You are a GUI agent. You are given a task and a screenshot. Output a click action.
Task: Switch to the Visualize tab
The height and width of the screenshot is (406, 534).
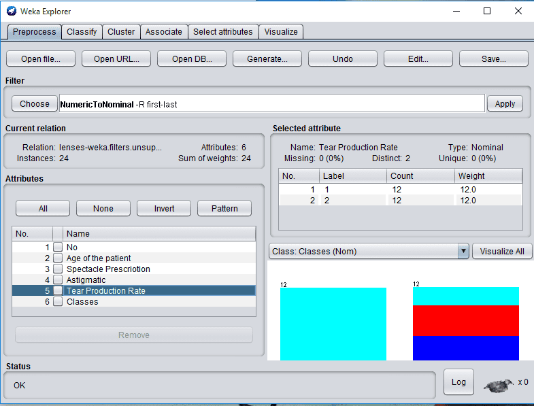tap(281, 32)
